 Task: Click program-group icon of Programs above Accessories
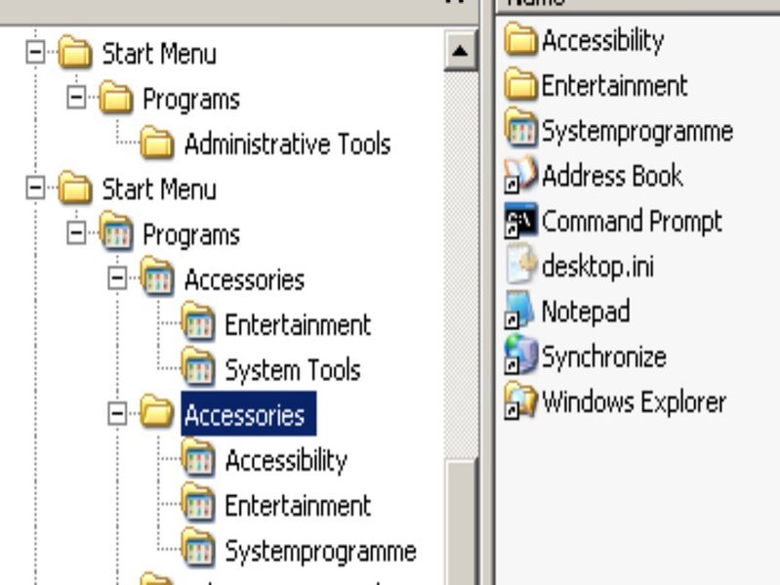coord(116,232)
